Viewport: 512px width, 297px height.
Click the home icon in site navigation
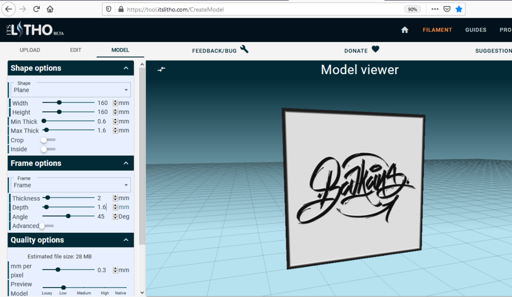point(404,30)
